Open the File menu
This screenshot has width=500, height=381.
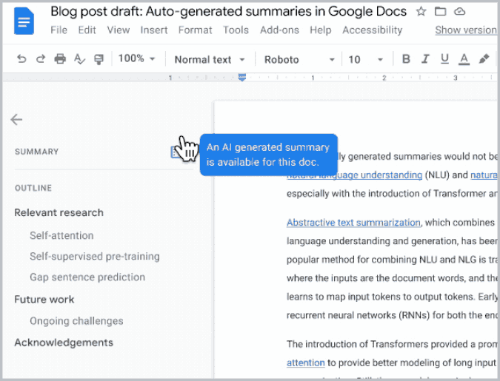pyautogui.click(x=59, y=30)
